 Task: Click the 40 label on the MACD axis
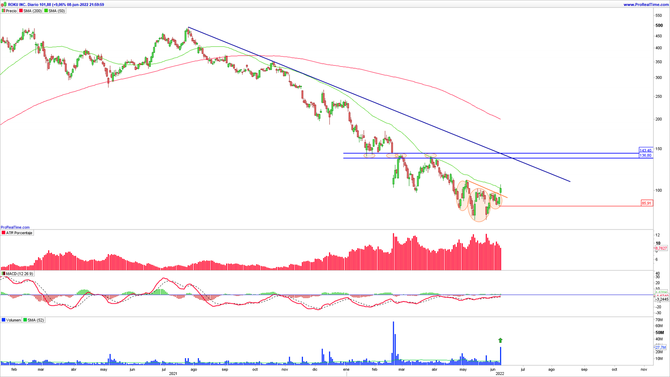(x=658, y=273)
